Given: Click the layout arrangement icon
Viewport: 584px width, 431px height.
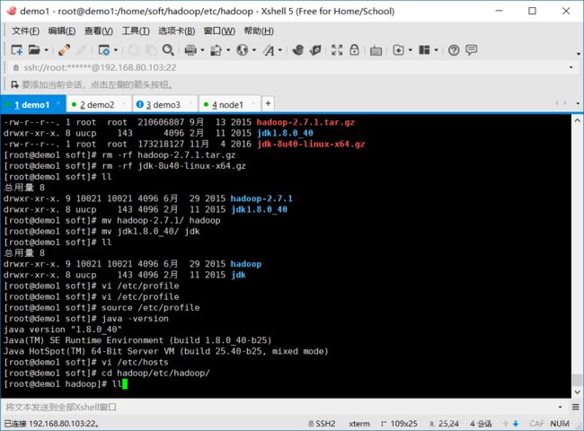Looking at the screenshot, I should point(424,50).
